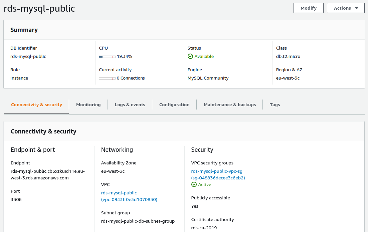Click the green Active security group icon

(x=194, y=185)
